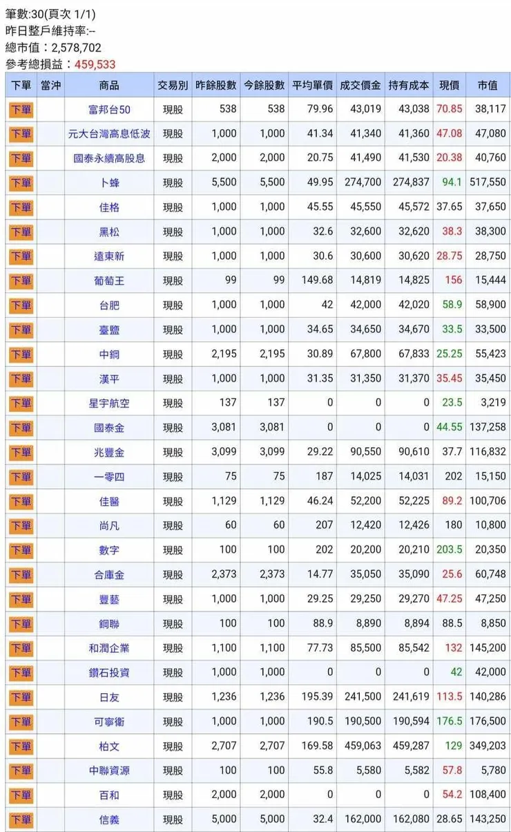Open the 可寧衛 stock link

click(109, 722)
